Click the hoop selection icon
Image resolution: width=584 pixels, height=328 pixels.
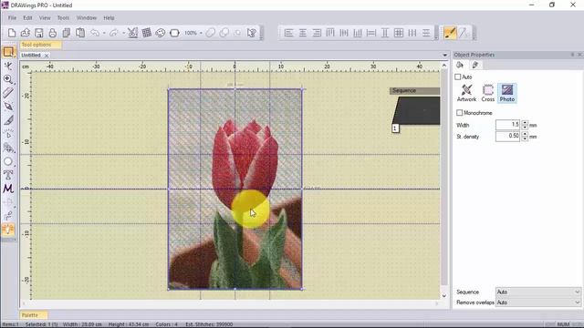[x=174, y=33]
